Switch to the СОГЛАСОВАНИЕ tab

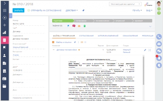click(86, 36)
